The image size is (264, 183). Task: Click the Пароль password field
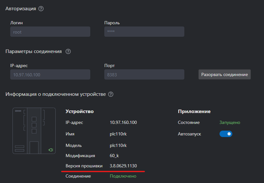coord(144,32)
